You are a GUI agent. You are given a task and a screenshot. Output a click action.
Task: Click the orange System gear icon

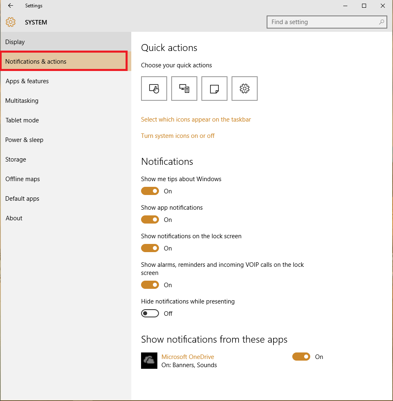(11, 22)
